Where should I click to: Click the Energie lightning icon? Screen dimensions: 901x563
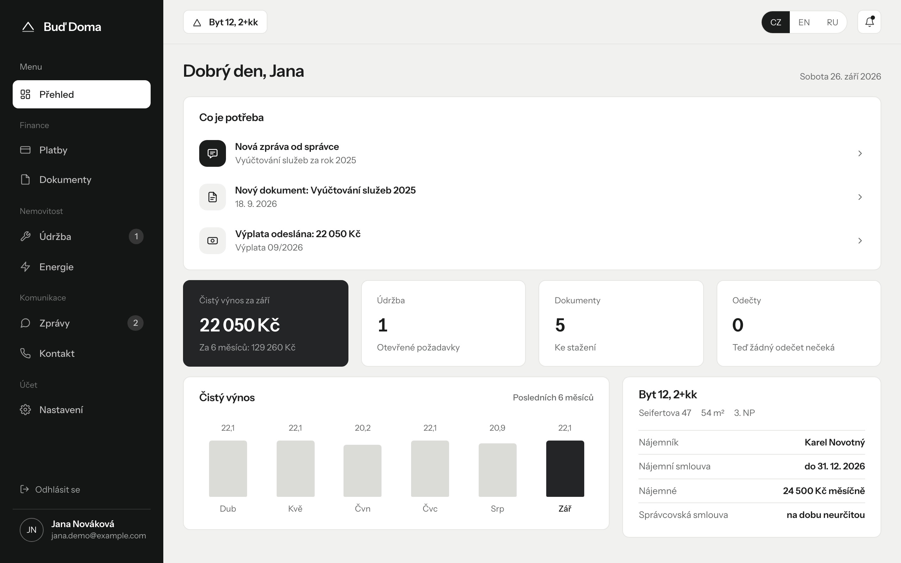[x=25, y=267]
